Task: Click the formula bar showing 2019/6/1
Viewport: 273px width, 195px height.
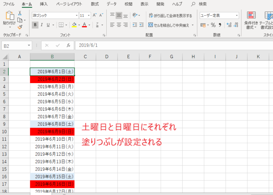Action: tap(174, 45)
